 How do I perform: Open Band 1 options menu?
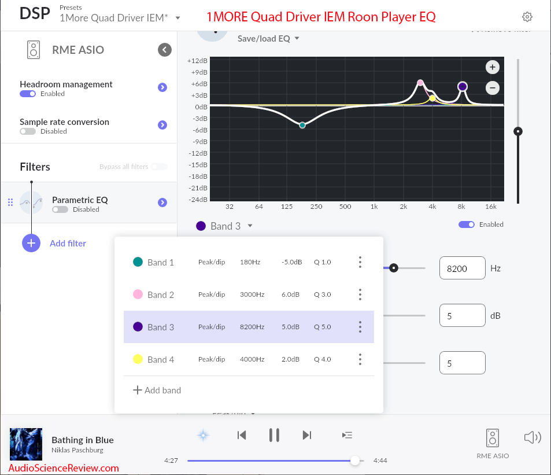pyautogui.click(x=360, y=262)
